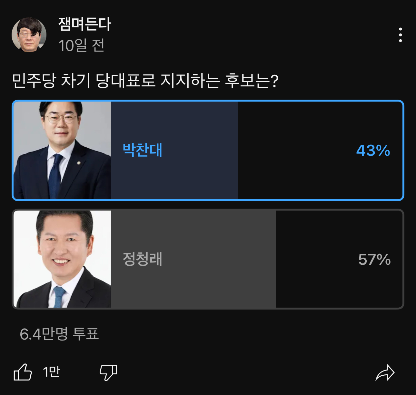Open the three-dot more options menu
The image size is (416, 395).
point(400,35)
